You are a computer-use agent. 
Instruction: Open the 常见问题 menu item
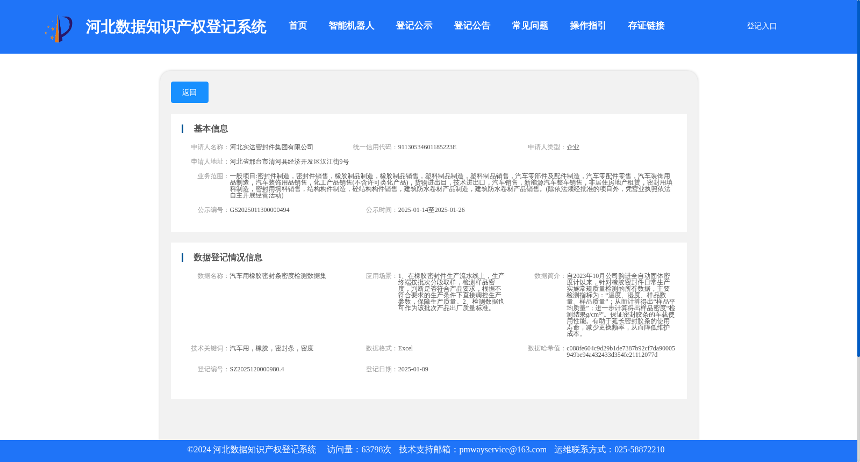(530, 26)
